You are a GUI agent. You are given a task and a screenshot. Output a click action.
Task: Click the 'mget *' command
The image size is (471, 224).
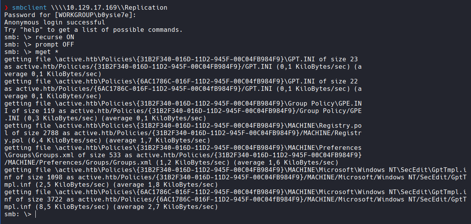[47, 52]
